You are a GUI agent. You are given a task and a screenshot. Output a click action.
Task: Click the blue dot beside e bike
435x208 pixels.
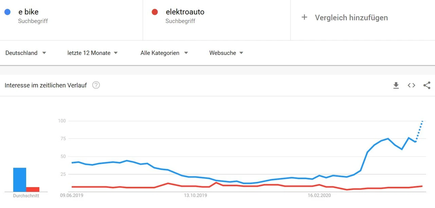click(x=7, y=12)
